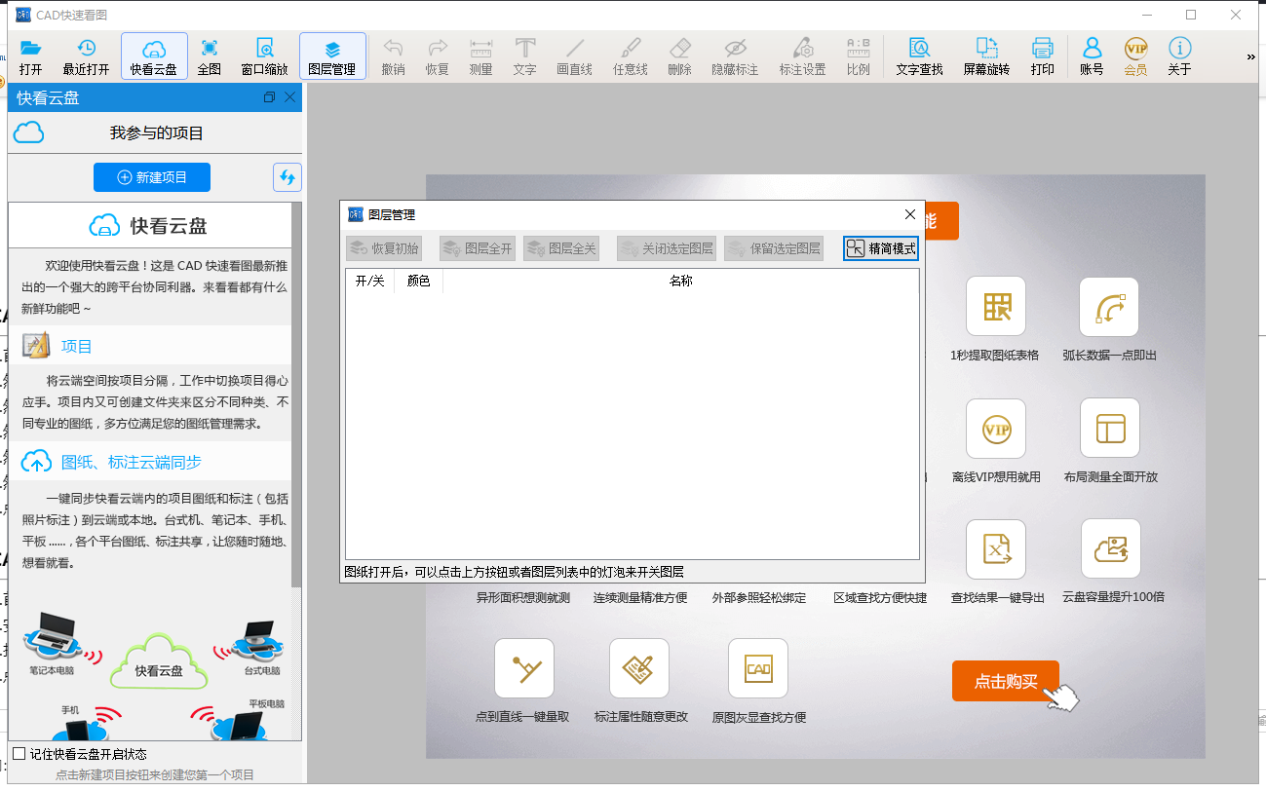The height and width of the screenshot is (791, 1266).
Task: Click the 快看云盘 cloud graphic in diagram
Action: (x=159, y=662)
